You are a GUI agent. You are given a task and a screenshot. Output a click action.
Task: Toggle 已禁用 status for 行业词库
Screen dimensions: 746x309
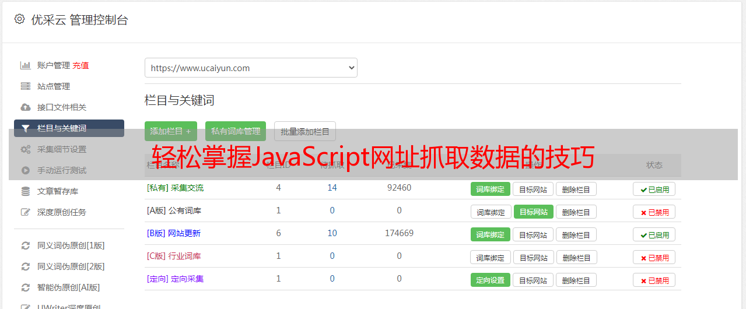[x=654, y=257]
